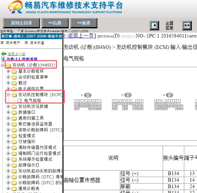The height and width of the screenshot is (193, 197).
Task: Expand the 会谈的检查清单 node
Action: (8, 77)
